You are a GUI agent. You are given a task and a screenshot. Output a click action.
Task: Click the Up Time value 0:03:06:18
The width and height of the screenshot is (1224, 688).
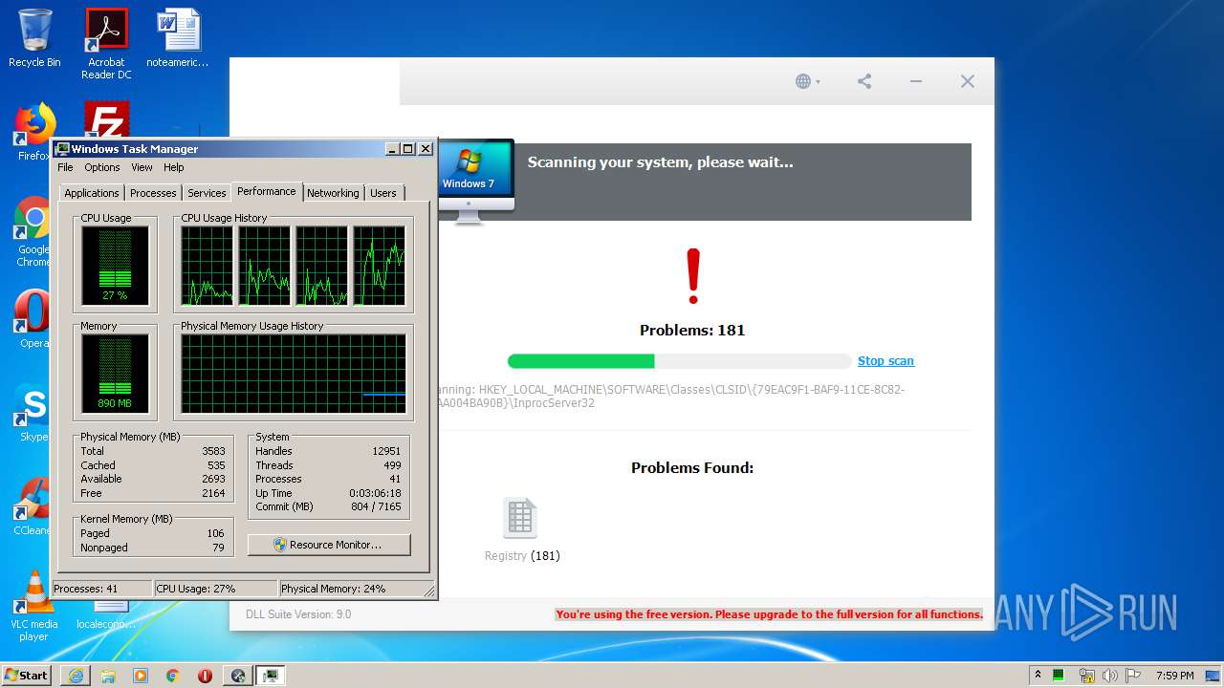coord(375,493)
